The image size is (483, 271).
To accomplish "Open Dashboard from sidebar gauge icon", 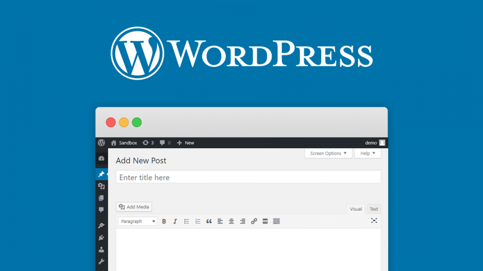I will (101, 158).
